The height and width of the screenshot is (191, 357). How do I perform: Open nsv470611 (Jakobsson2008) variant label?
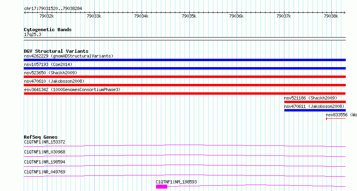point(314,106)
